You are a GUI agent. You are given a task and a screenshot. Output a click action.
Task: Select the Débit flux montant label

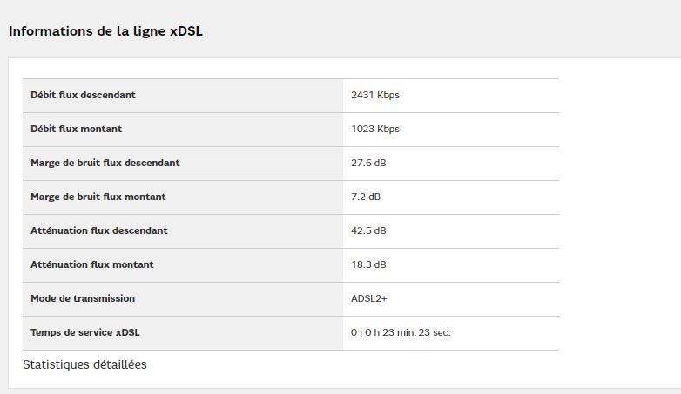coord(76,129)
